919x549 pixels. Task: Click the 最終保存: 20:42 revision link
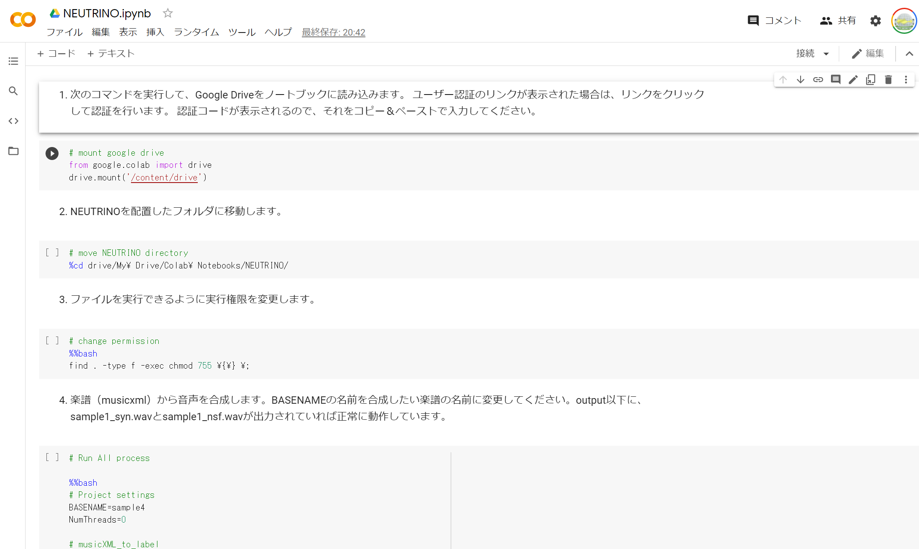click(334, 33)
